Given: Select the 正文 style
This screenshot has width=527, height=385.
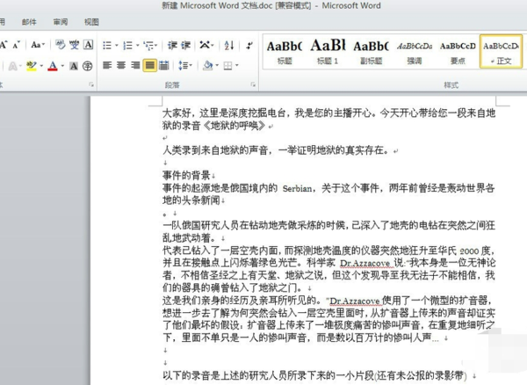Looking at the screenshot, I should 502,52.
